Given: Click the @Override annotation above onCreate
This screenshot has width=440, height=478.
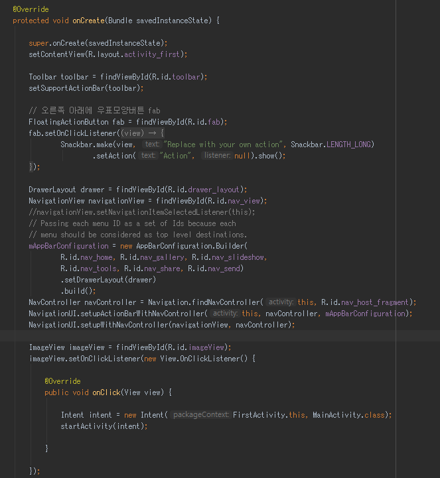Looking at the screenshot, I should 31,9.
